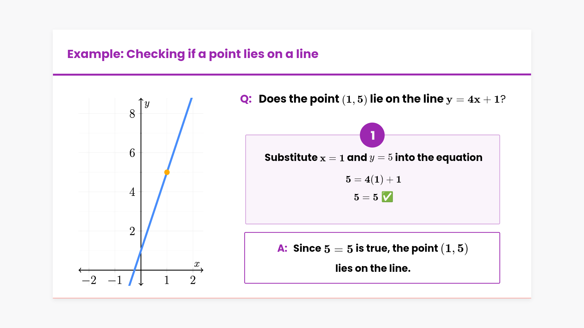The image size is (584, 328).
Task: Click the orange point on the graph
Action: pyautogui.click(x=167, y=172)
